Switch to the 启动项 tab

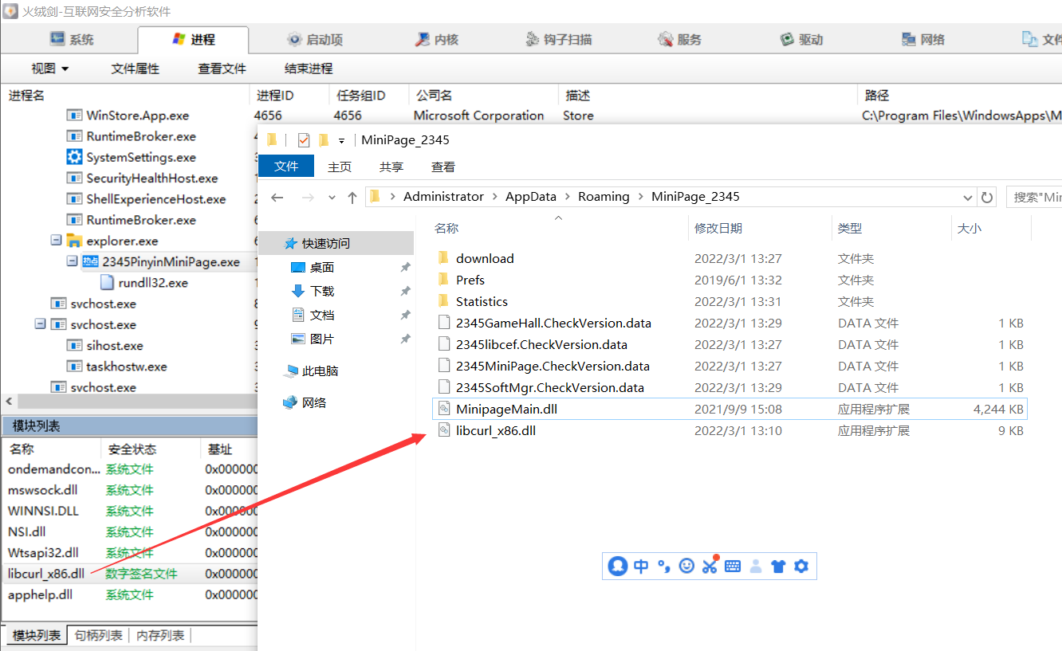[x=315, y=40]
